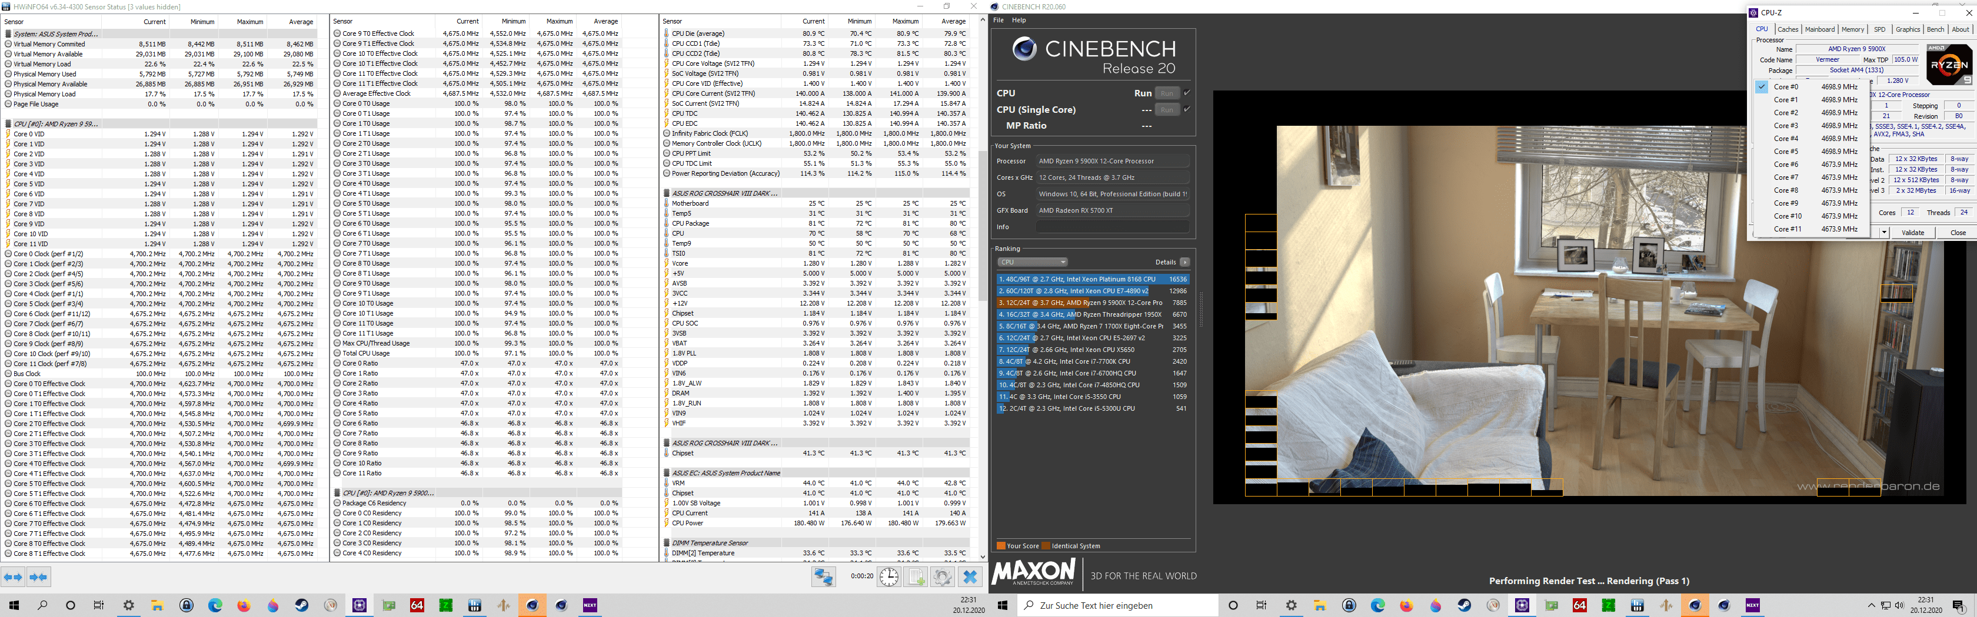The image size is (1977, 617).
Task: Click magnifier search icon on HWiNFO-side taskbar
Action: [x=42, y=605]
